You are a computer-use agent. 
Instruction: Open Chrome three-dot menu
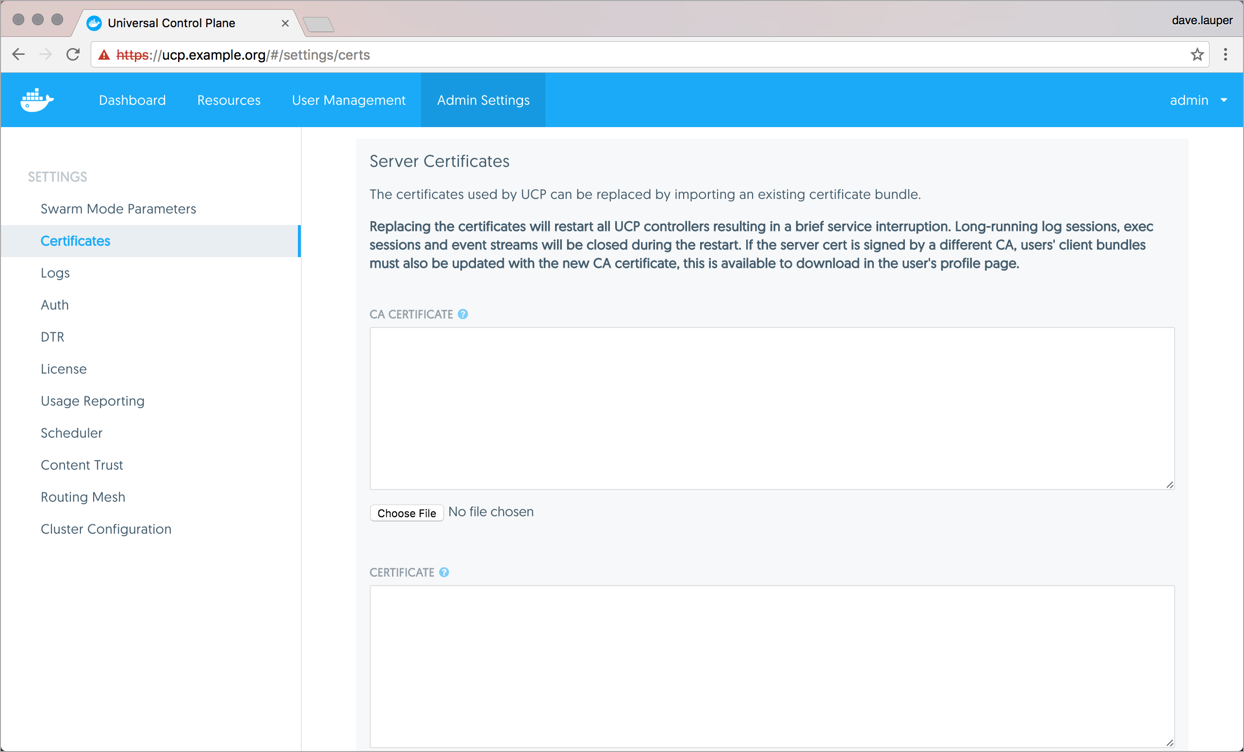click(x=1225, y=54)
